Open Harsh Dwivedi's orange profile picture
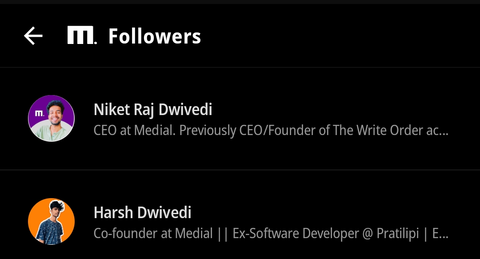480x259 pixels. pos(51,221)
